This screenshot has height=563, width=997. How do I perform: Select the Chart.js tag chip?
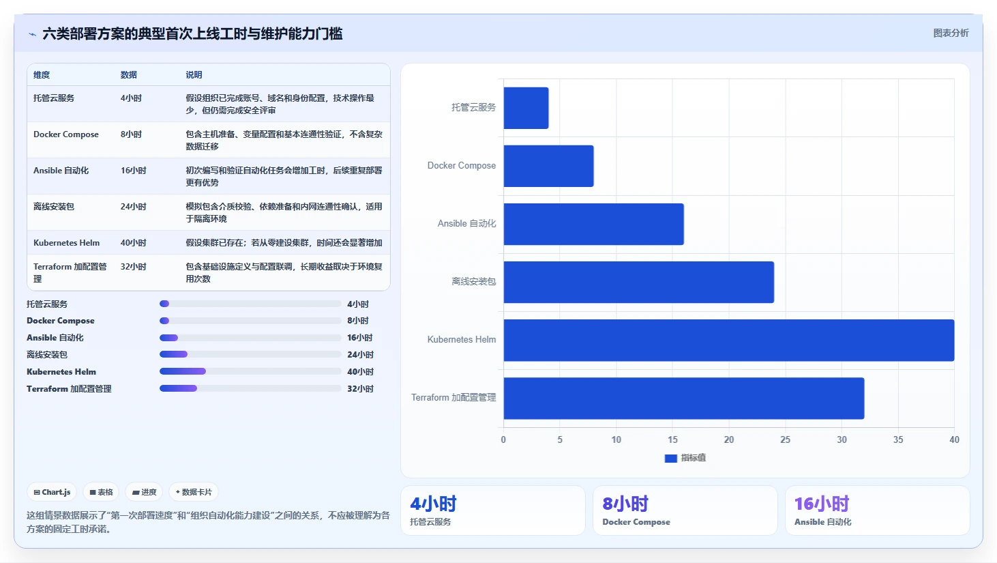pyautogui.click(x=53, y=492)
